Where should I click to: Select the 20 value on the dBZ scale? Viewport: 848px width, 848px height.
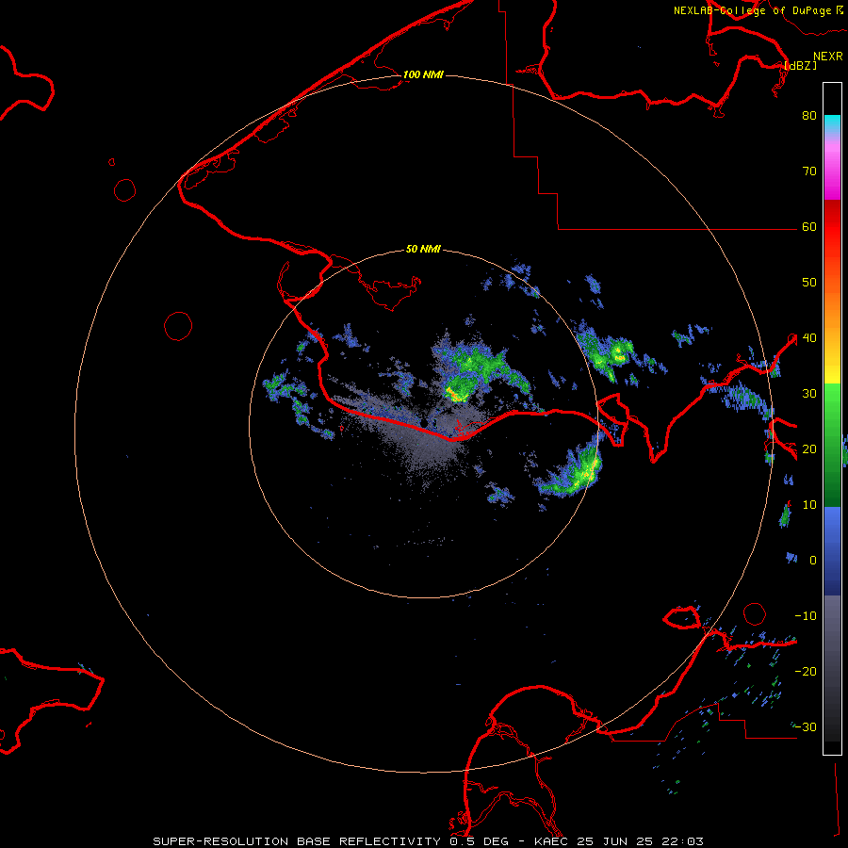(x=809, y=449)
